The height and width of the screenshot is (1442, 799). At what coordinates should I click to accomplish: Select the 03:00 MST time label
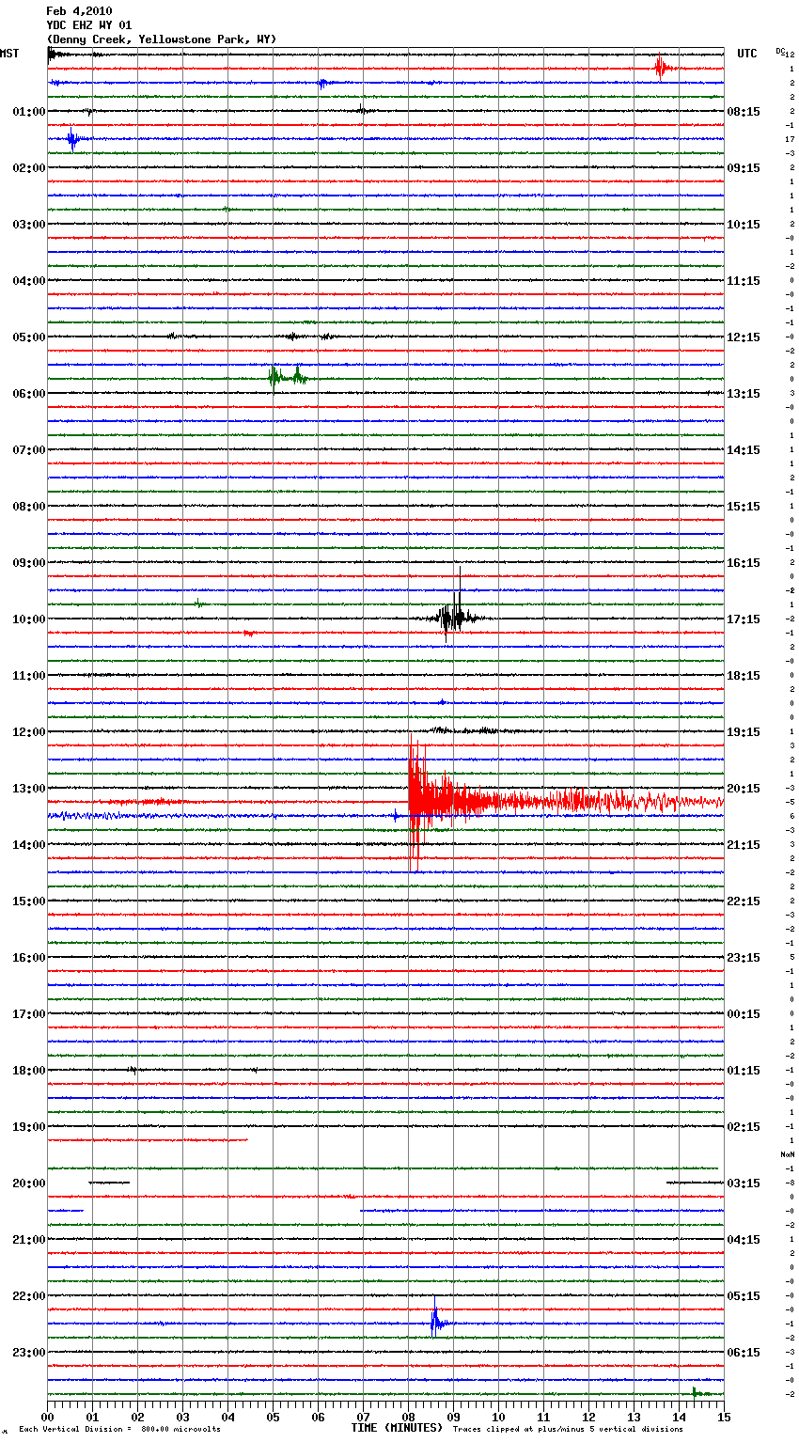point(29,225)
